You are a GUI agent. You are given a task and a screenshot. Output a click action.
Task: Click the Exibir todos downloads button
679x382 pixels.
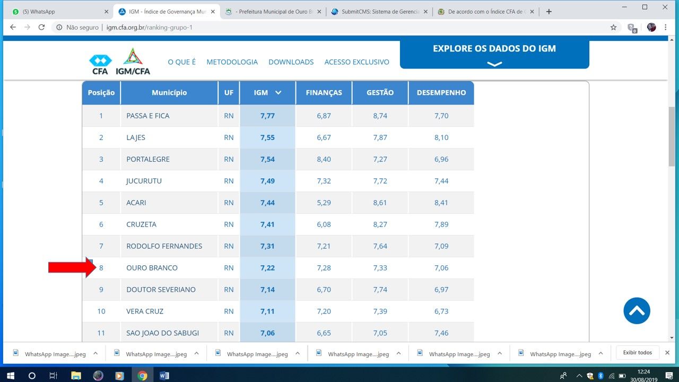pos(637,353)
